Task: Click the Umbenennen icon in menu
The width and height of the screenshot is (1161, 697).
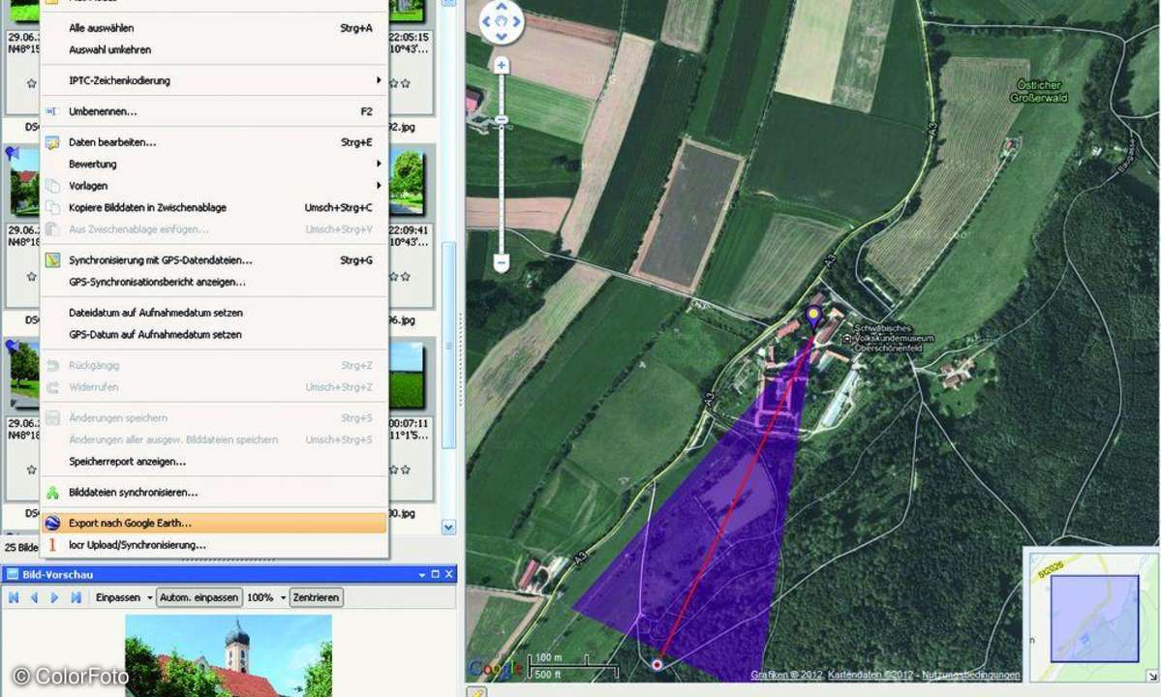Action: click(x=52, y=111)
